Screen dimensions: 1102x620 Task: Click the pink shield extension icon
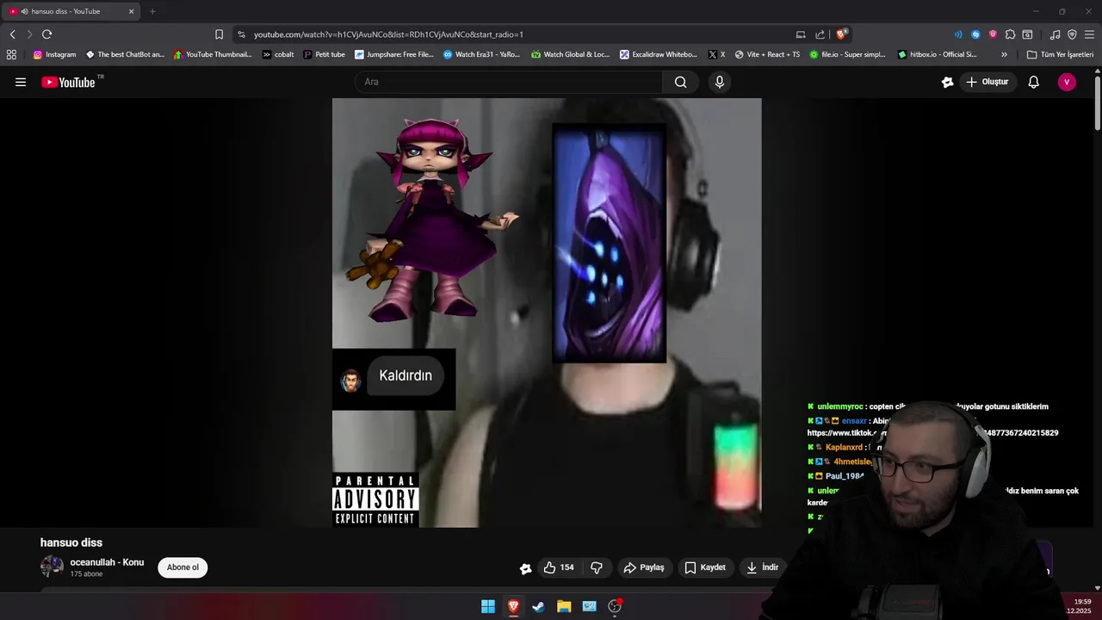[x=993, y=34]
